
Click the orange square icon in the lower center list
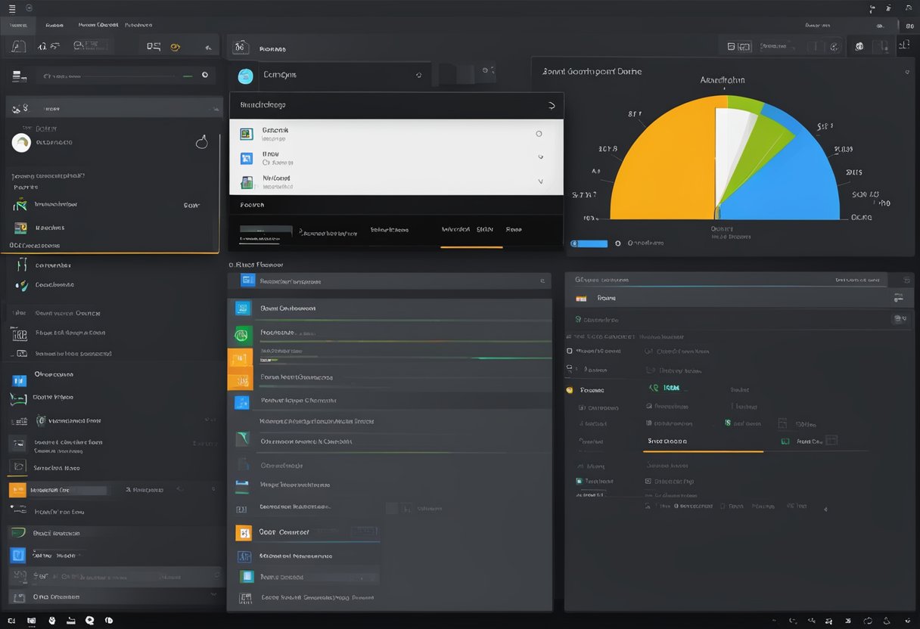[x=243, y=532]
